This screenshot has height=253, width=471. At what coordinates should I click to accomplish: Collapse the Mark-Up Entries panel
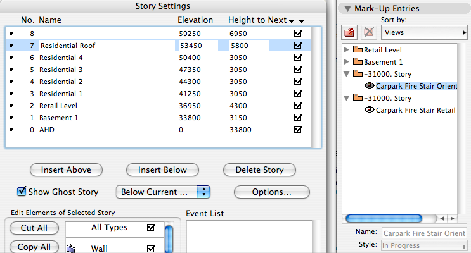[347, 9]
